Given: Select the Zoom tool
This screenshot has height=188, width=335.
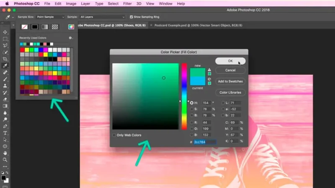Looking at the screenshot, I should click(x=5, y=160).
